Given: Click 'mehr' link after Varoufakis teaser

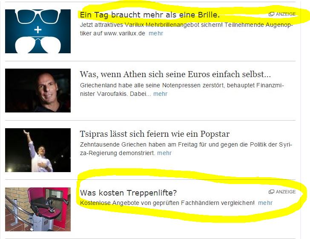Looking at the screenshot, I should pos(161,94).
